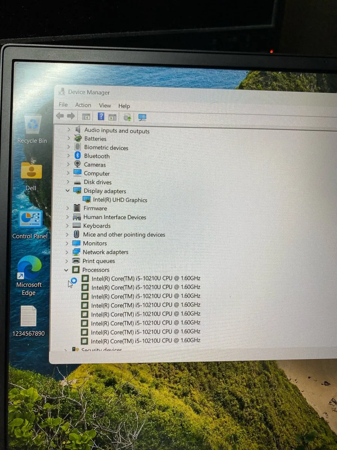Screen dimensions: 337x450
Task: Toggle the Show/Hide Console Tree toolbar icon
Action: pos(86,117)
